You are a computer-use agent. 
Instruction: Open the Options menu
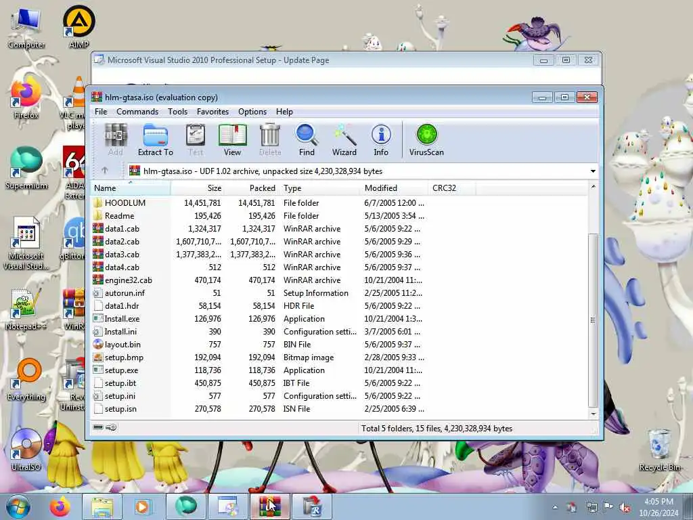pos(252,112)
